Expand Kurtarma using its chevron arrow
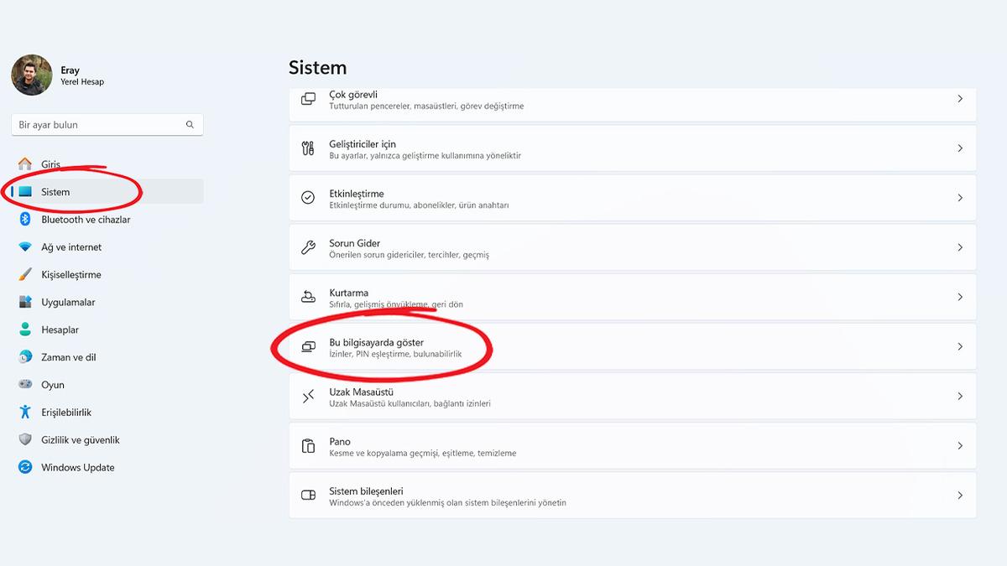The height and width of the screenshot is (566, 1007). click(960, 298)
